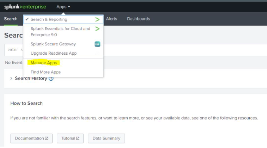Click the Tutorial external link icon
The image size is (267, 148).
click(78, 138)
